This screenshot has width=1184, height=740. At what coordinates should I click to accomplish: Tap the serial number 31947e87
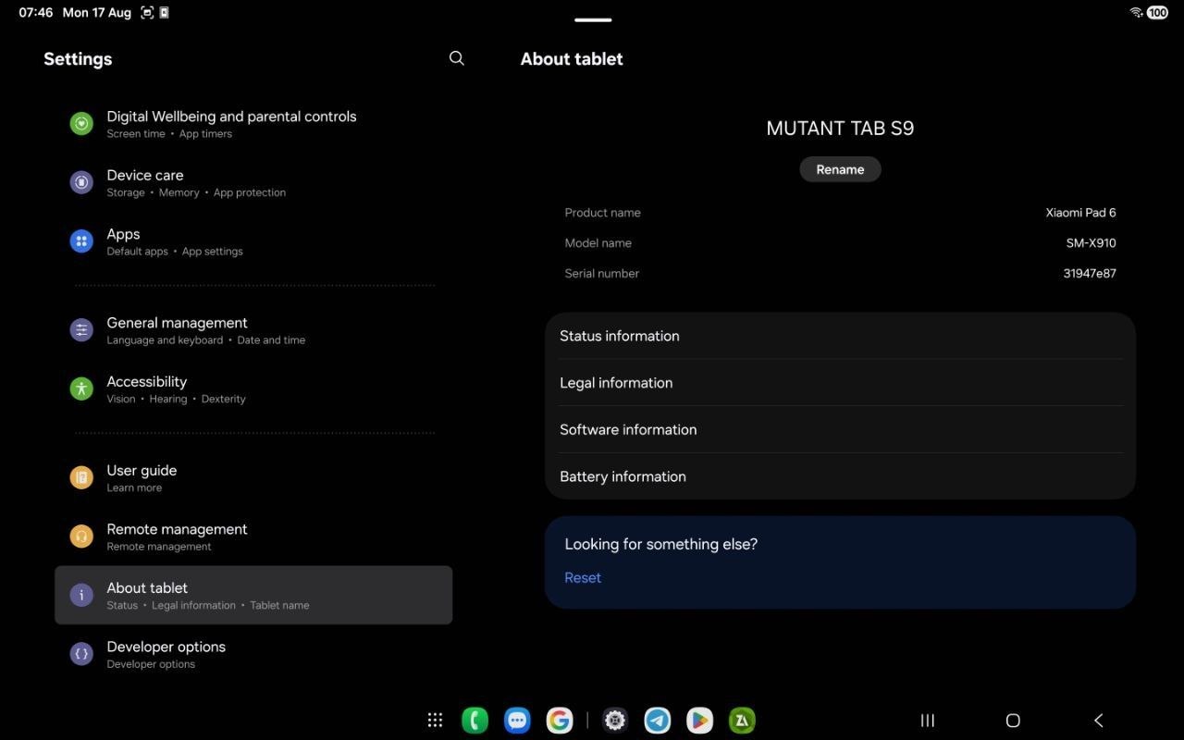click(x=1090, y=273)
